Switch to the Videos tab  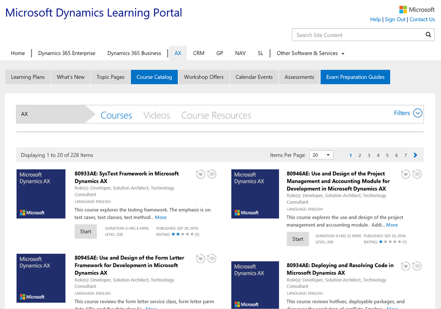pyautogui.click(x=157, y=115)
